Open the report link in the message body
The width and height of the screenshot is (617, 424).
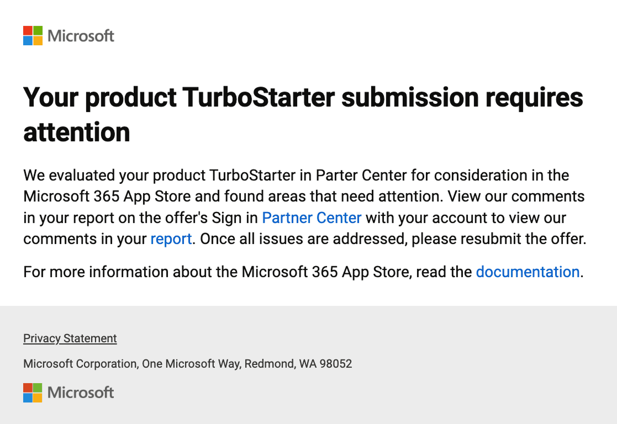click(x=171, y=239)
